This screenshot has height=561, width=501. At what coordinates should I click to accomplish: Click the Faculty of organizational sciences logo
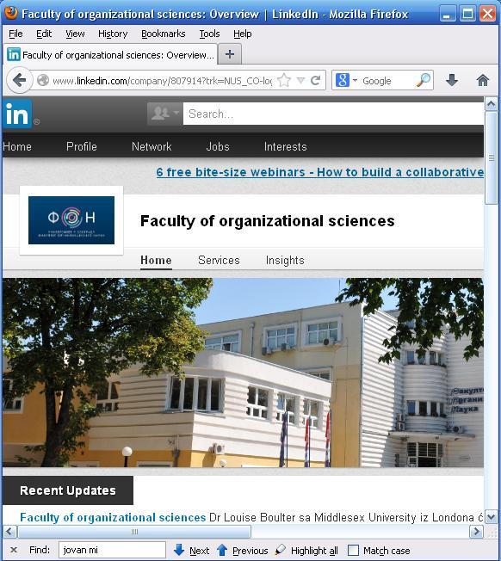[x=71, y=220]
